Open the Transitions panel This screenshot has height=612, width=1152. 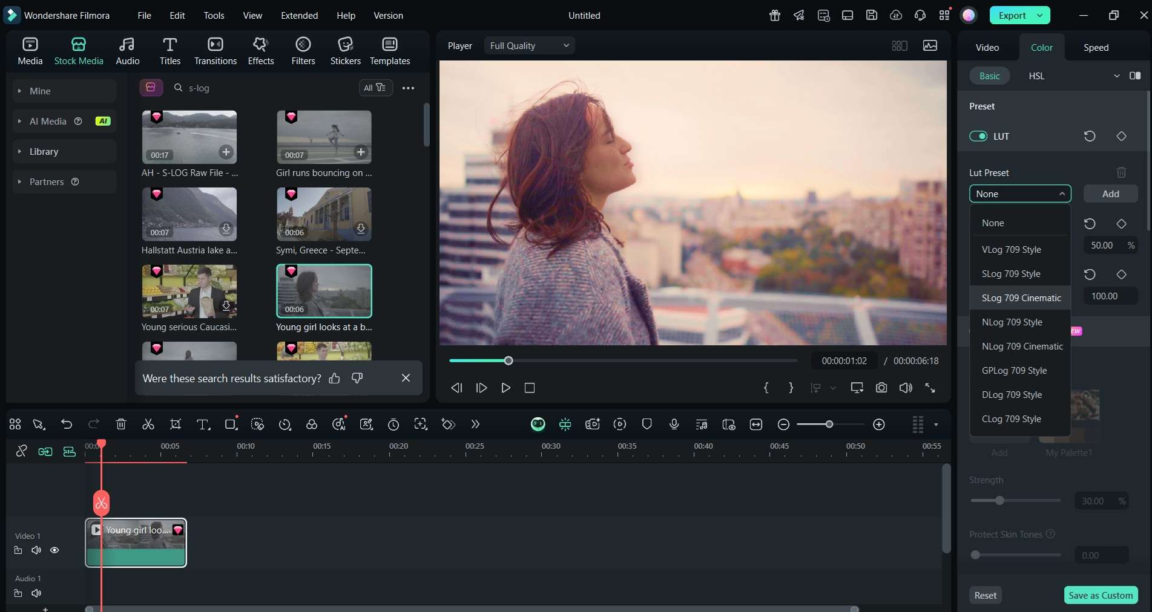tap(215, 51)
